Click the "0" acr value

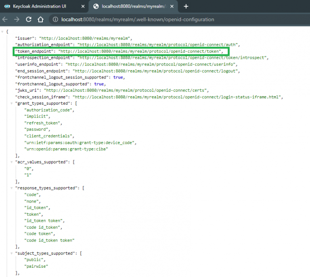tap(28, 169)
